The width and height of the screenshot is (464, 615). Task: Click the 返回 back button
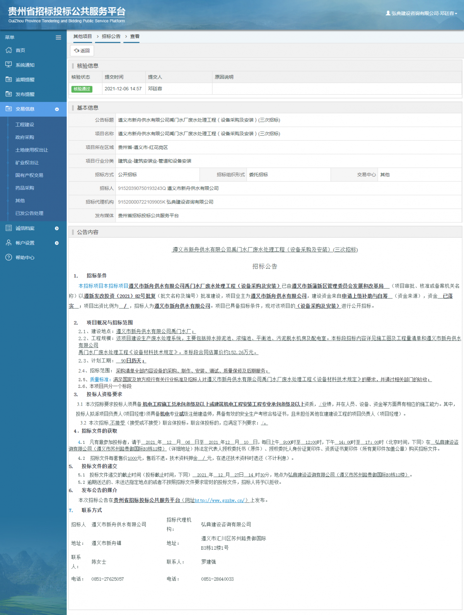point(82,51)
